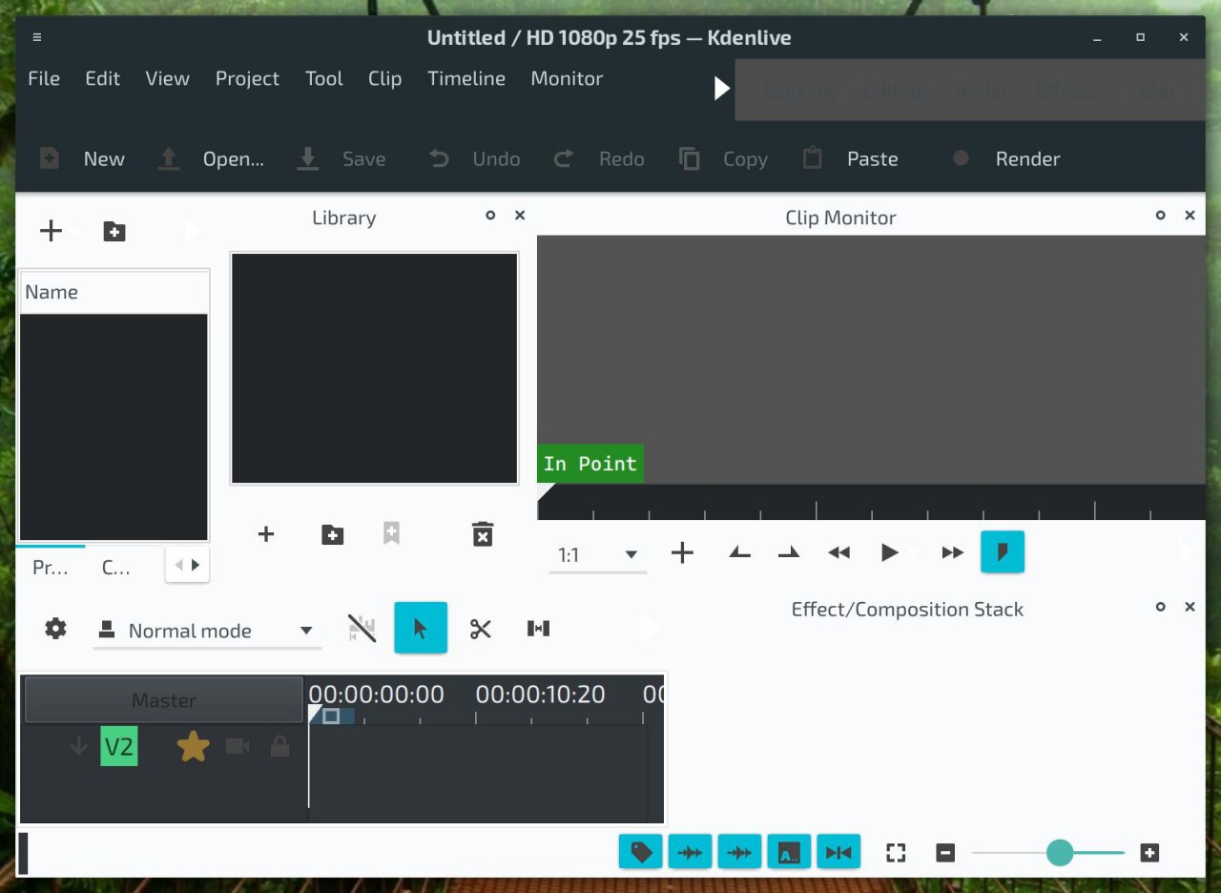Click the 00:00:10:20 timeline ruler mark
Screen dimensions: 1221x893
pyautogui.click(x=541, y=695)
